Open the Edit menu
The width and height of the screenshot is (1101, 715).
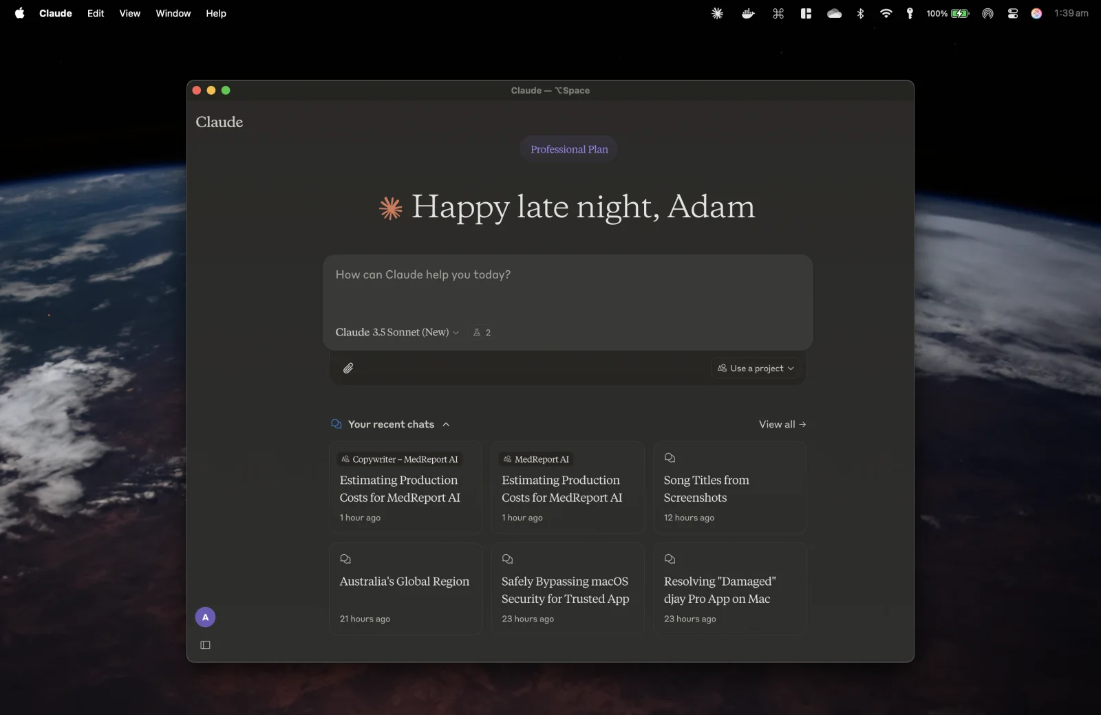click(x=96, y=13)
